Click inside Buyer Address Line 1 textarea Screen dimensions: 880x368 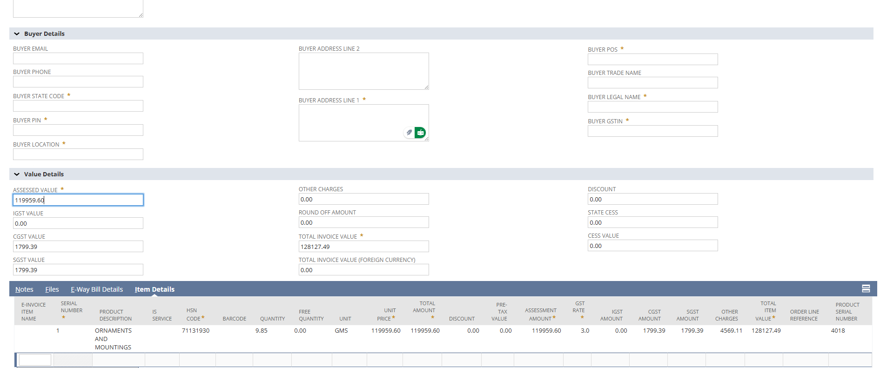364,123
